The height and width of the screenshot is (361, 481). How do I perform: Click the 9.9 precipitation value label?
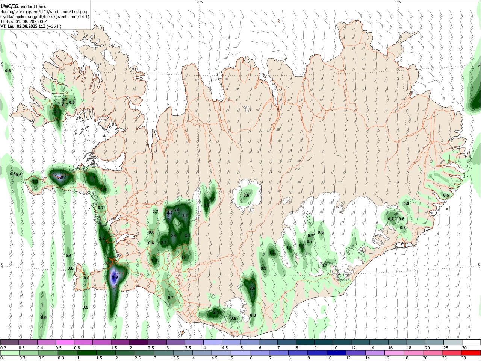(115, 278)
